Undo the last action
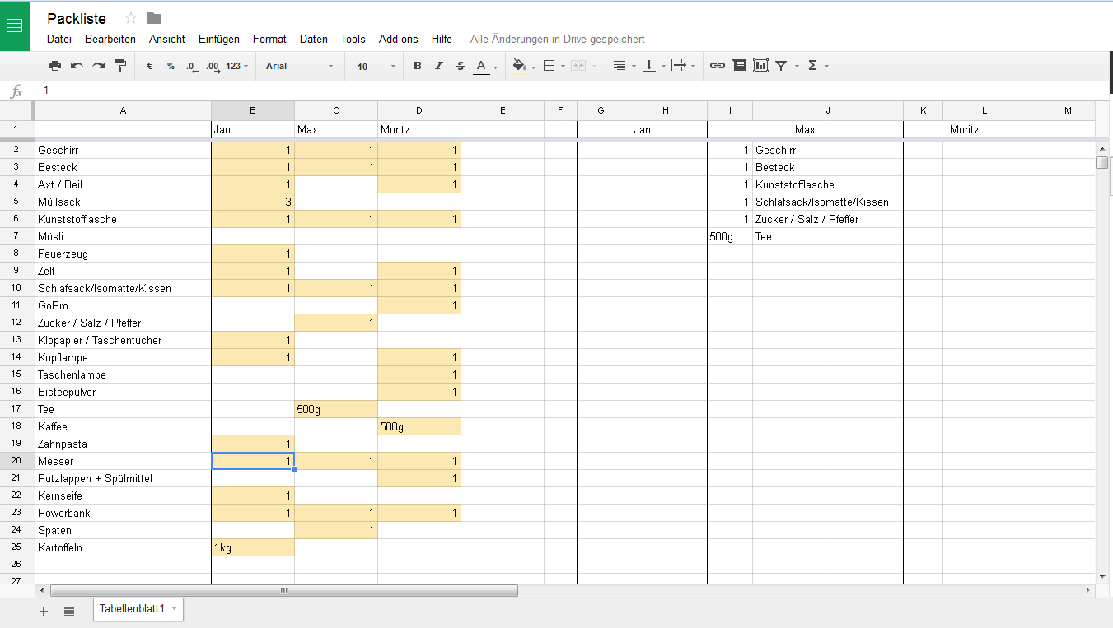Viewport: 1113px width, 628px height. [77, 66]
